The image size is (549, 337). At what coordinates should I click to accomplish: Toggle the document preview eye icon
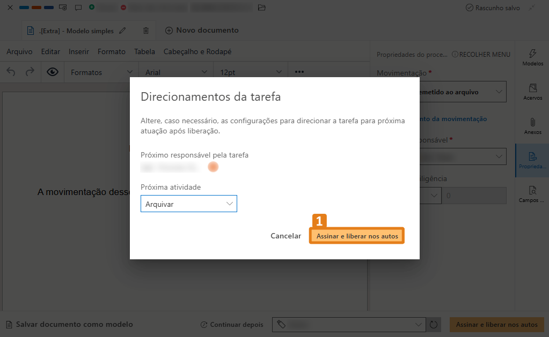click(52, 71)
